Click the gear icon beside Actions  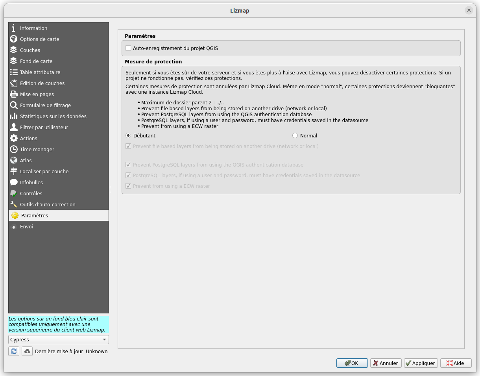point(14,138)
